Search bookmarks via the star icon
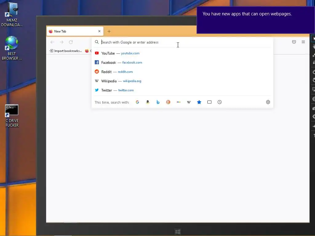315x236 pixels. [199, 102]
